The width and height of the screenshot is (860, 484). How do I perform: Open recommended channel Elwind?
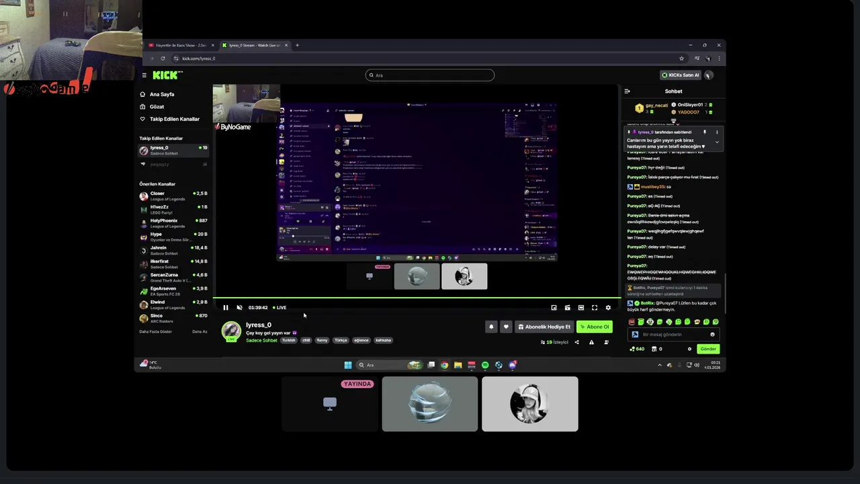173,305
